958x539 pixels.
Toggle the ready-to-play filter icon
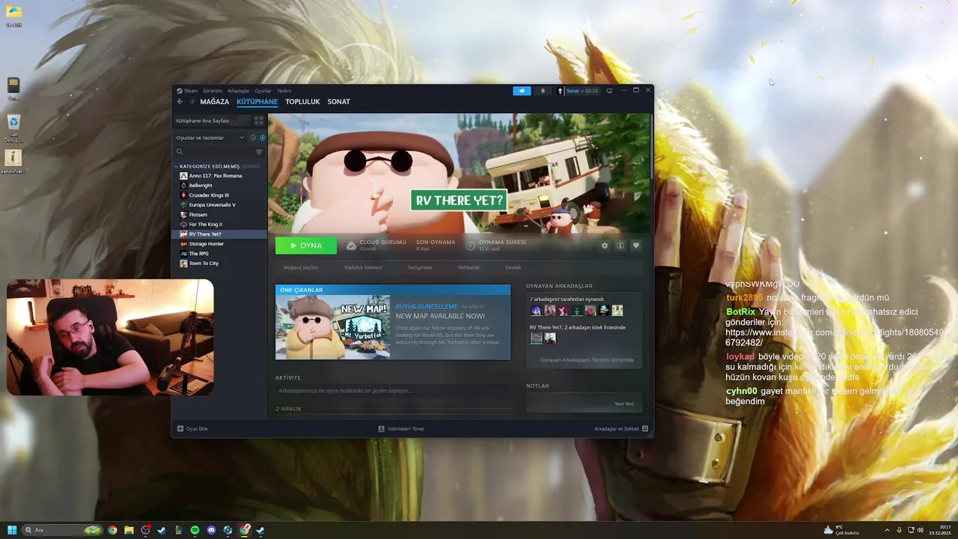262,138
